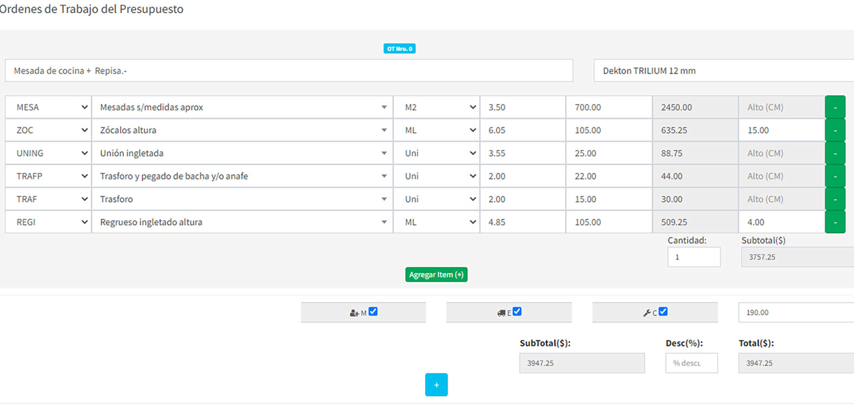The width and height of the screenshot is (854, 409).
Task: Delete the REGI row using minus button
Action: (x=835, y=222)
